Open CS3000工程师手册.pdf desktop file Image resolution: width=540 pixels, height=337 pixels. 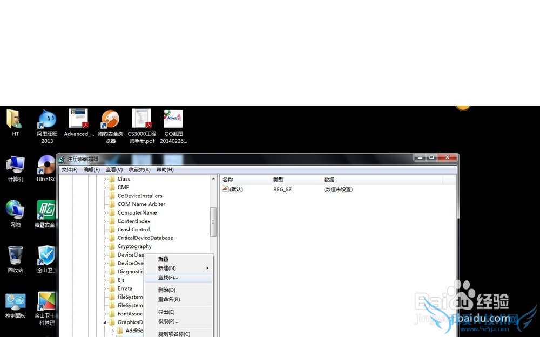[x=141, y=126]
